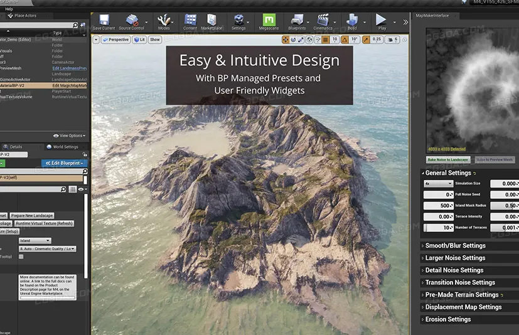Image resolution: width=519 pixels, height=335 pixels.
Task: Adjust the Island Mask Radius slider field
Action: 438,206
